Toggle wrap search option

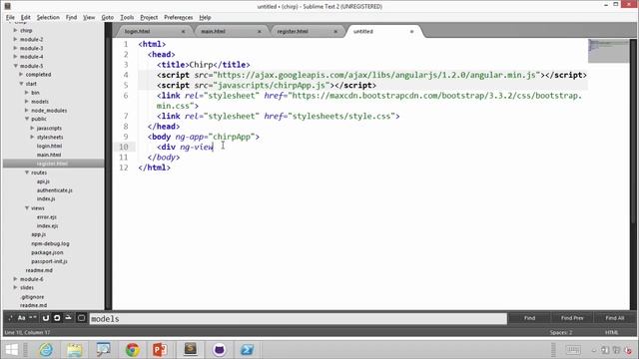pos(57,318)
